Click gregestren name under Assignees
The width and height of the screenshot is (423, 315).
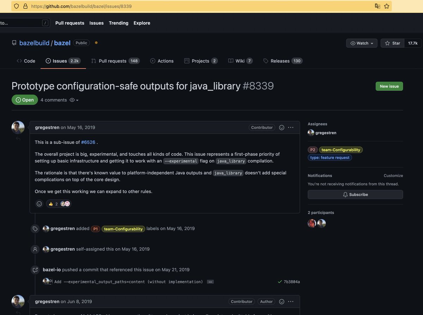point(326,133)
